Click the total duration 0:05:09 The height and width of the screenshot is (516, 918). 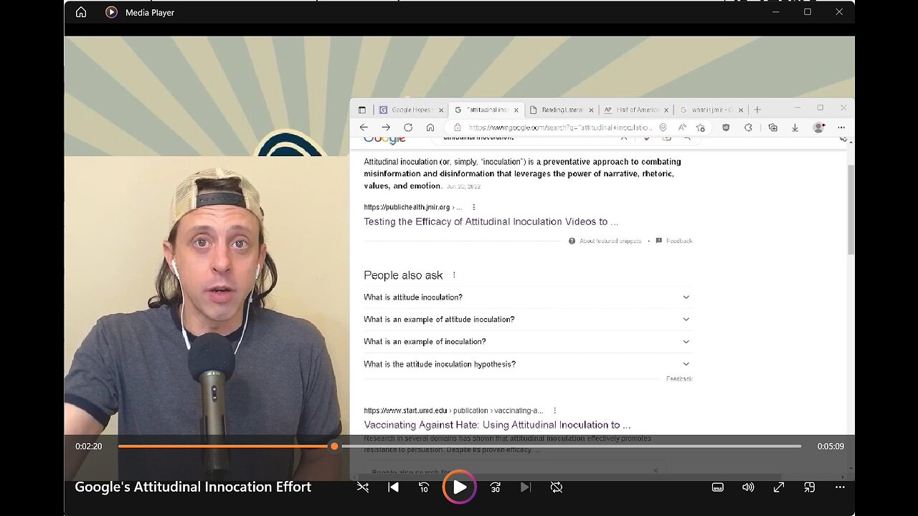831,446
